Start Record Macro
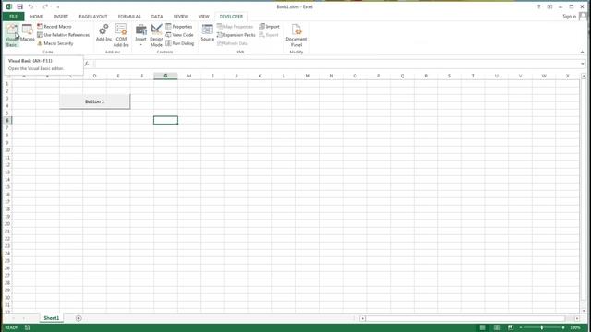Viewport: 591px width, 332px height. coord(54,27)
